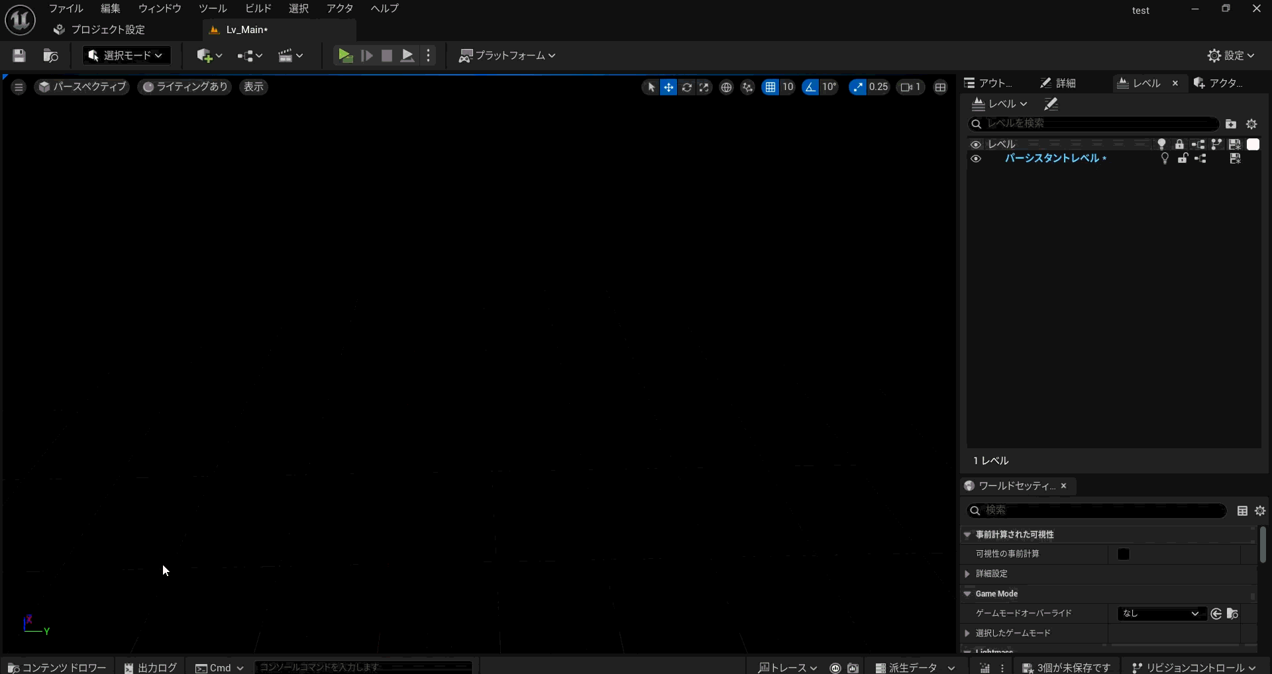Open the 選択モード mode dropdown
1272x674 pixels.
[126, 56]
